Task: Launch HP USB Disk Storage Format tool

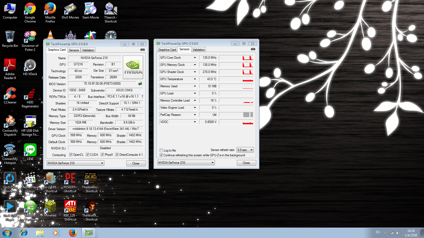Action: [x=30, y=126]
